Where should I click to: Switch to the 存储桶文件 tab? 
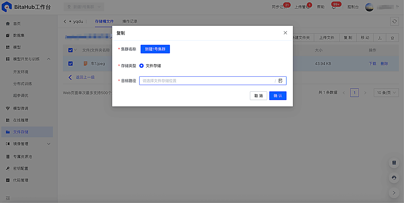coord(104,22)
